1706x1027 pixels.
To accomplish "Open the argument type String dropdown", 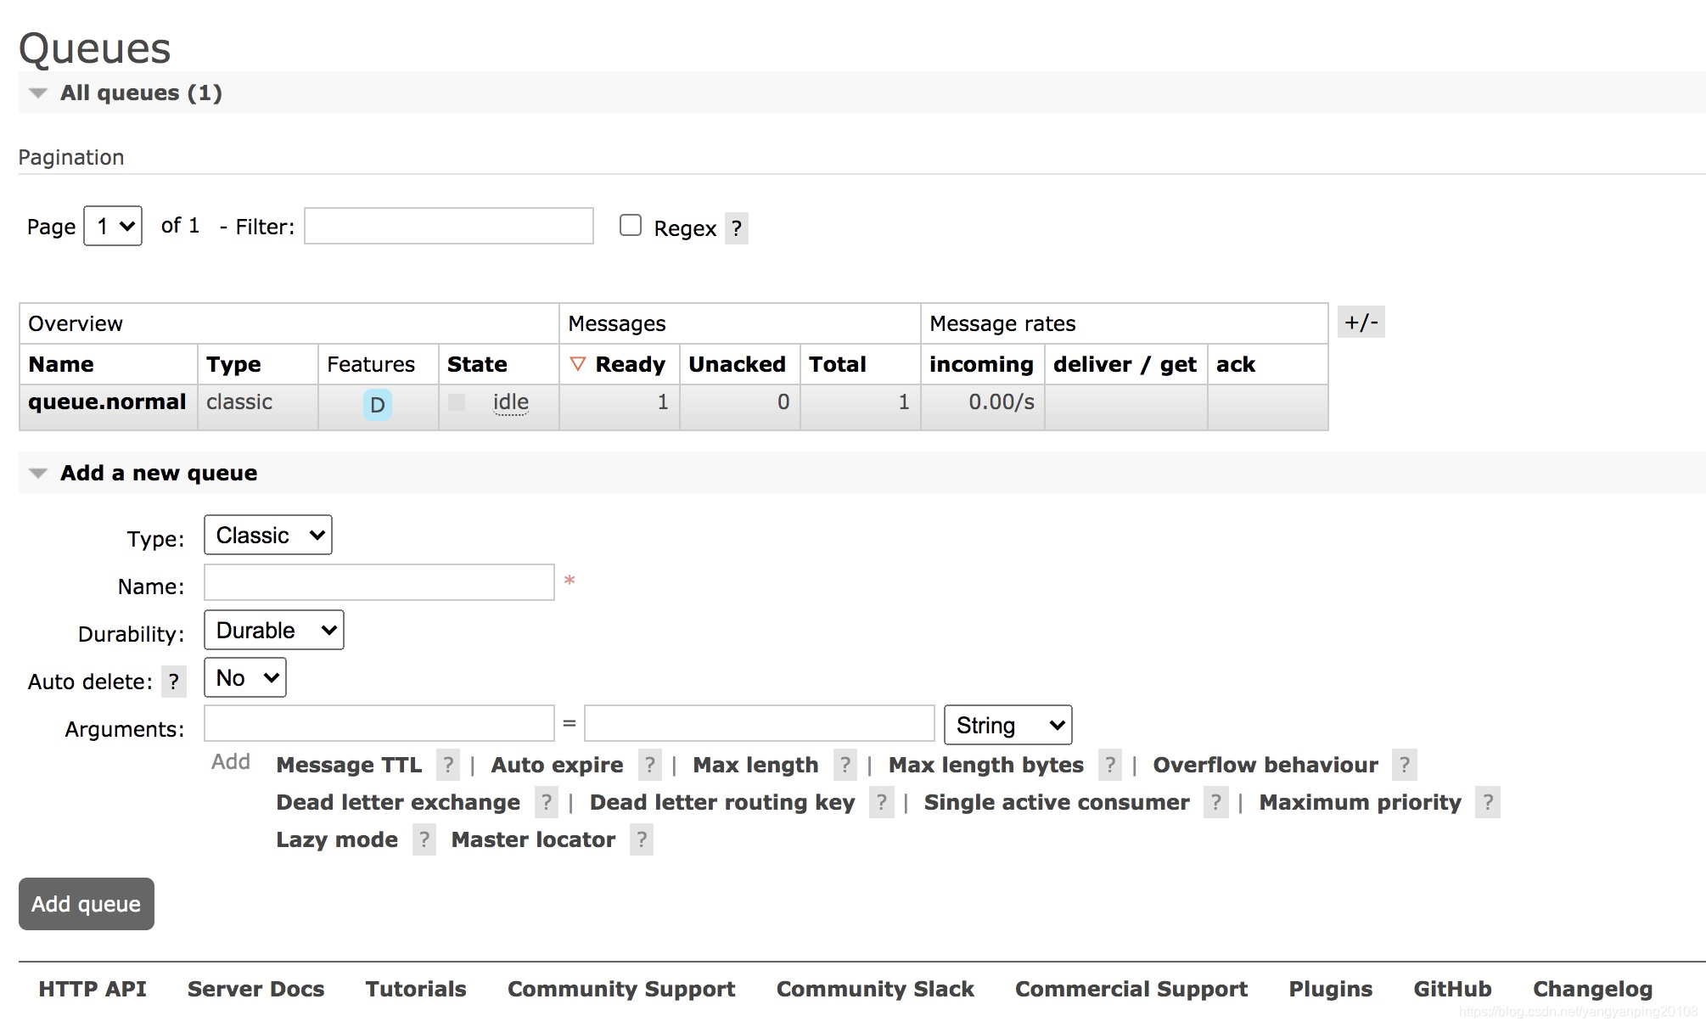I will click(1008, 725).
